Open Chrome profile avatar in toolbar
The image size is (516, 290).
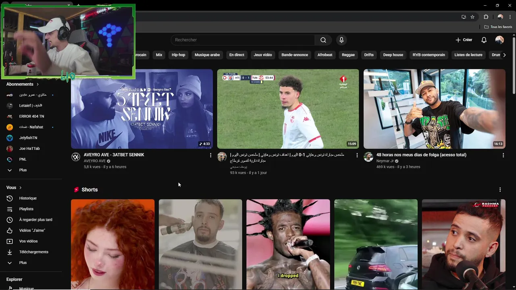click(500, 17)
